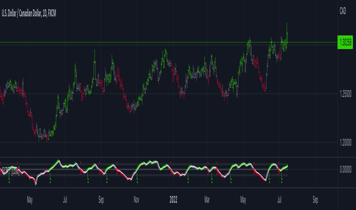Click the Mar date label
This screenshot has height=210, width=356.
click(x=207, y=200)
